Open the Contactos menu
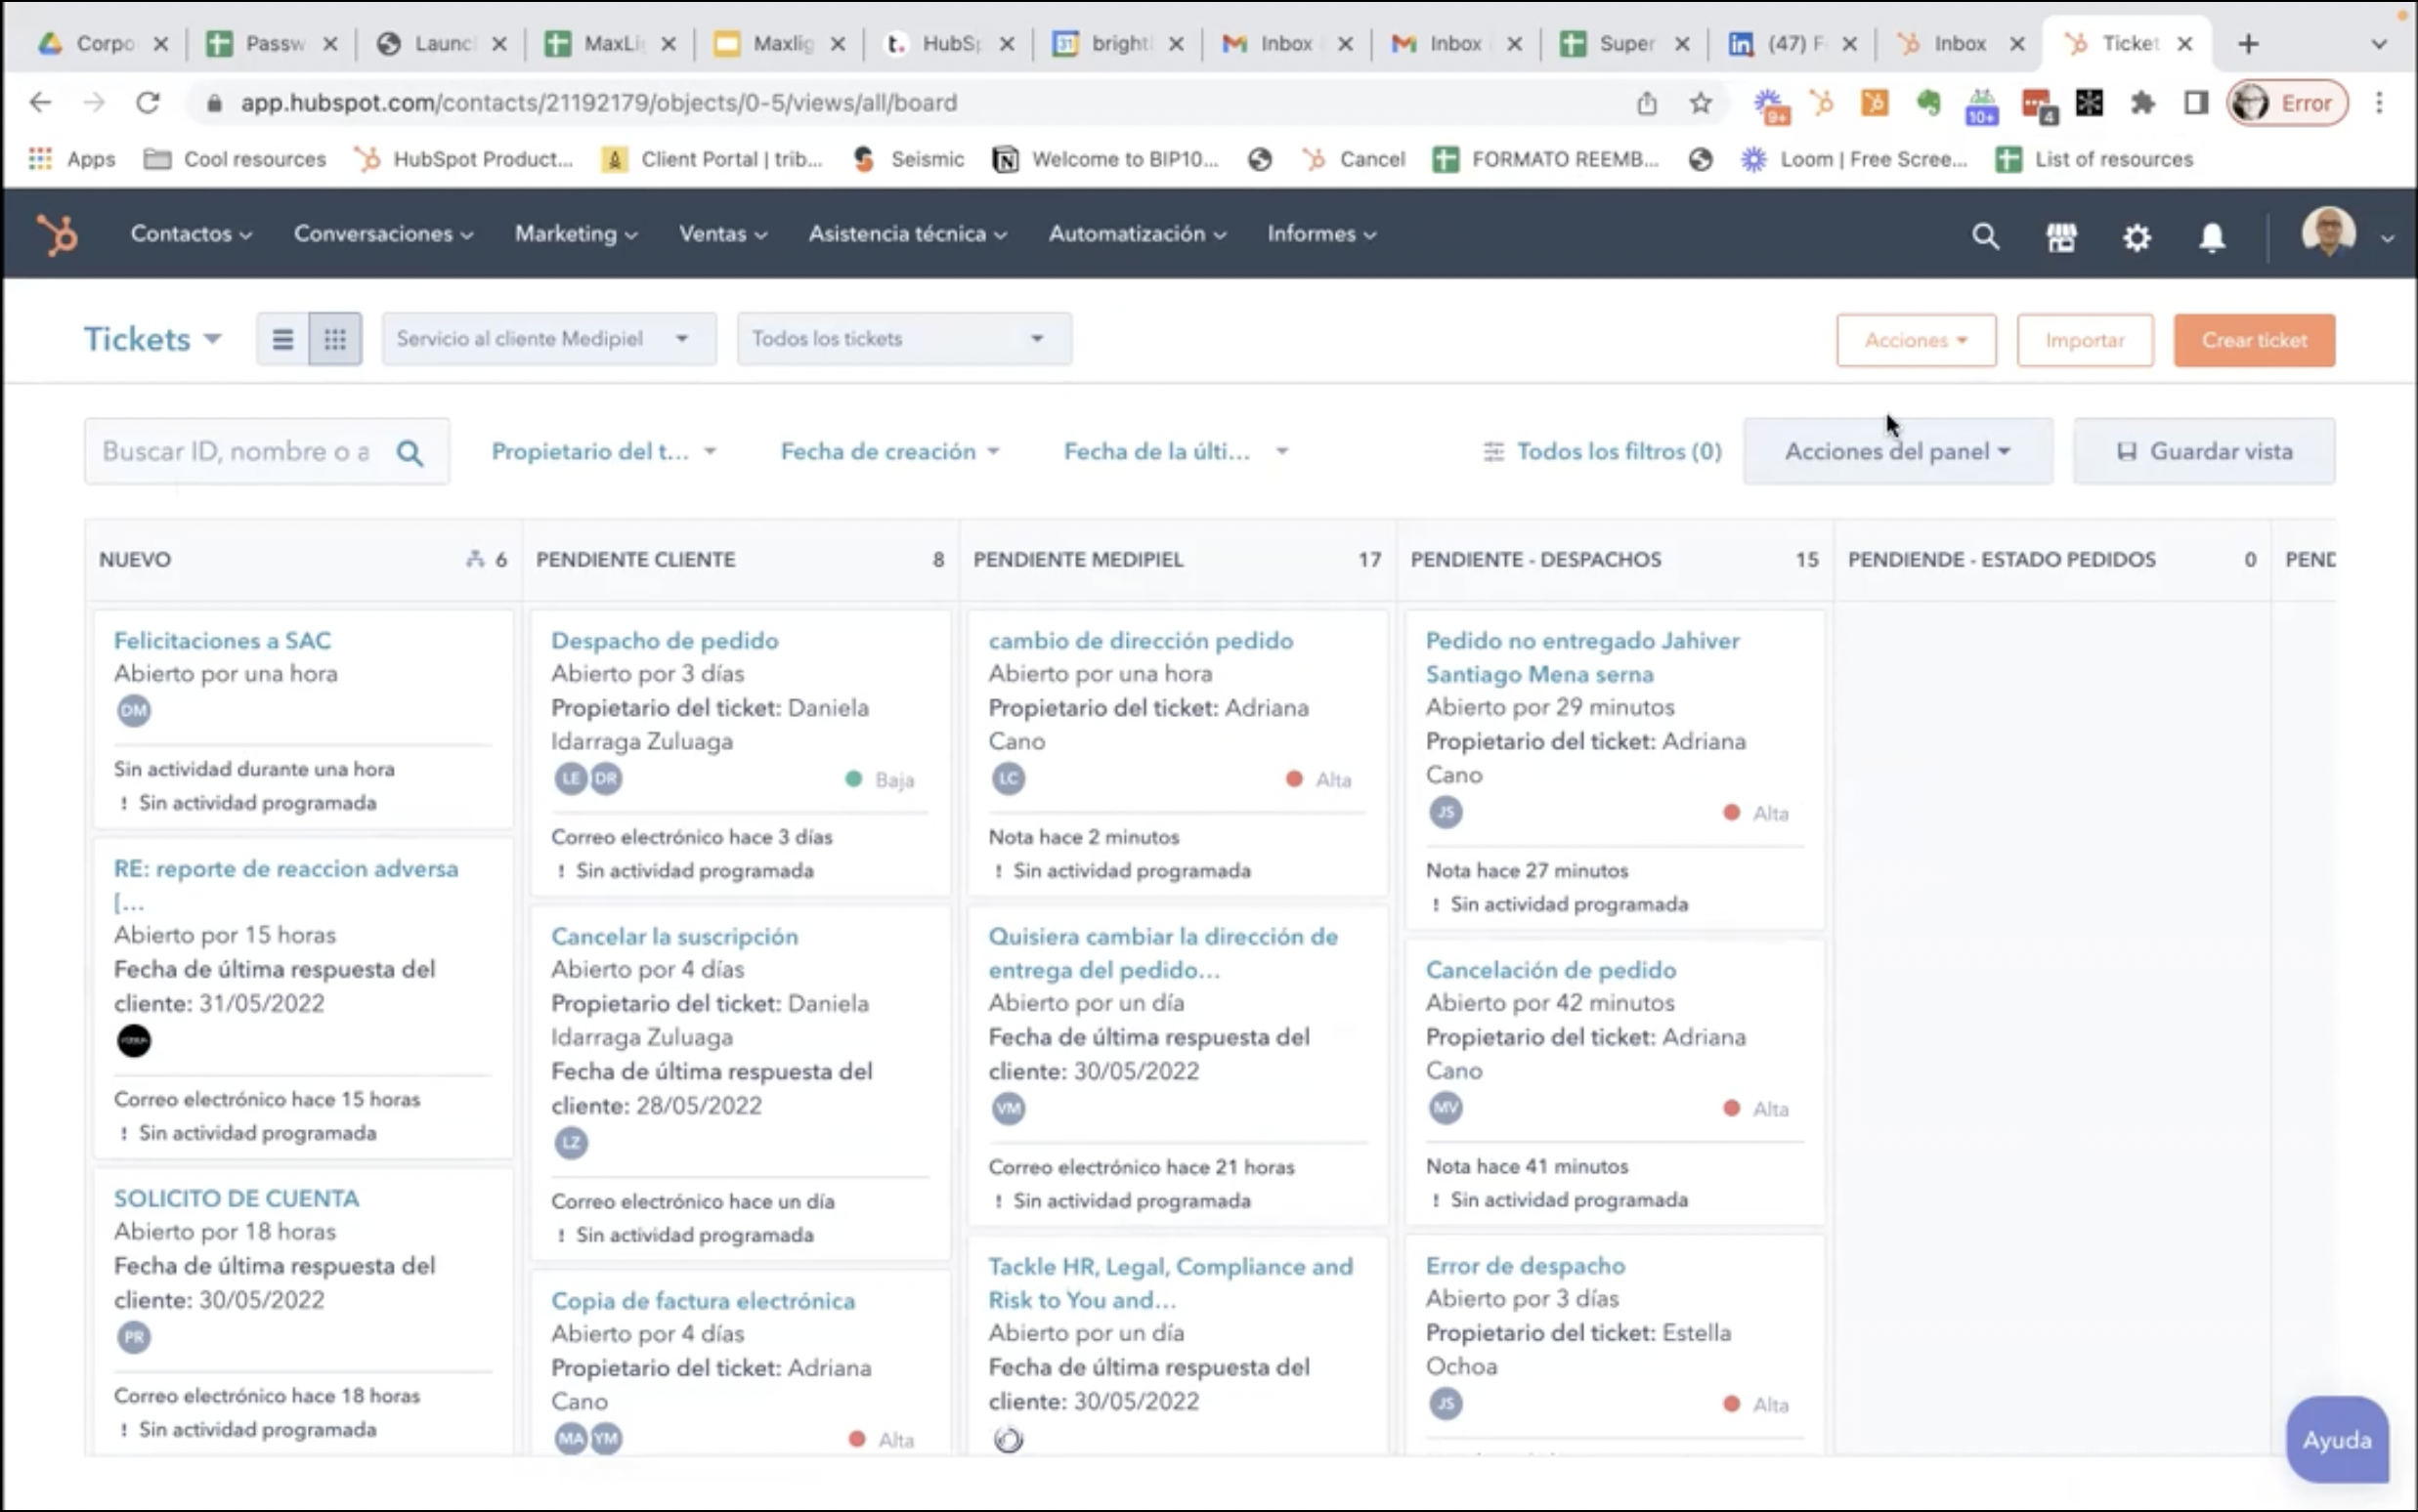Image resolution: width=2418 pixels, height=1512 pixels. pos(190,234)
